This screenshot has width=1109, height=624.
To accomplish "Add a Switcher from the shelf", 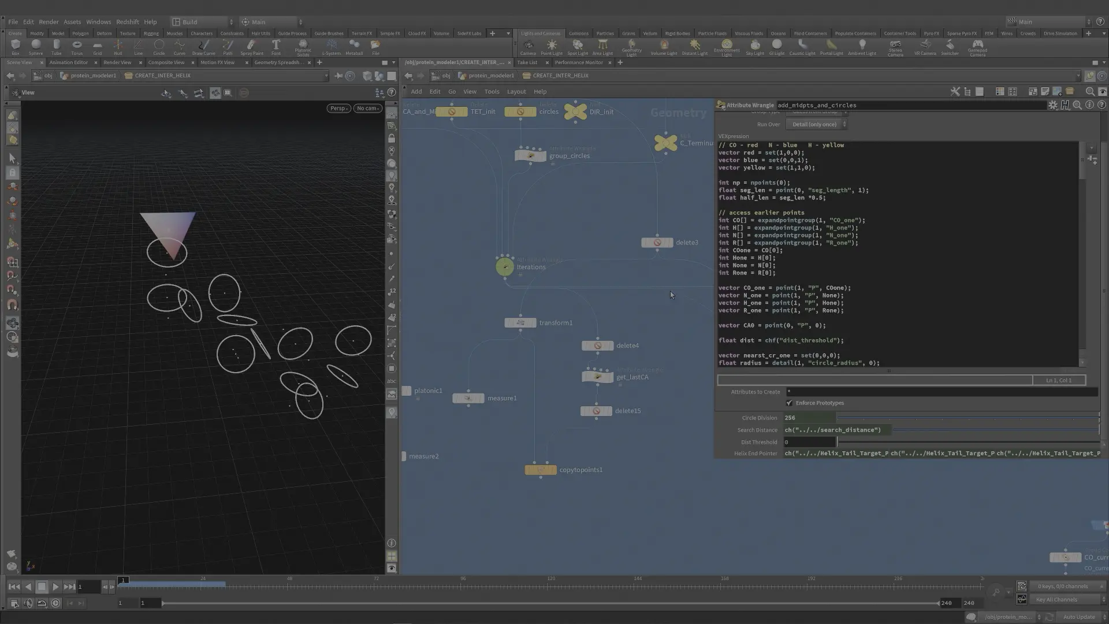I will pos(950,47).
